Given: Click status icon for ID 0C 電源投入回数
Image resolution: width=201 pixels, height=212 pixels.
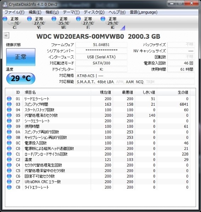Looking at the screenshot, I should (9, 143).
